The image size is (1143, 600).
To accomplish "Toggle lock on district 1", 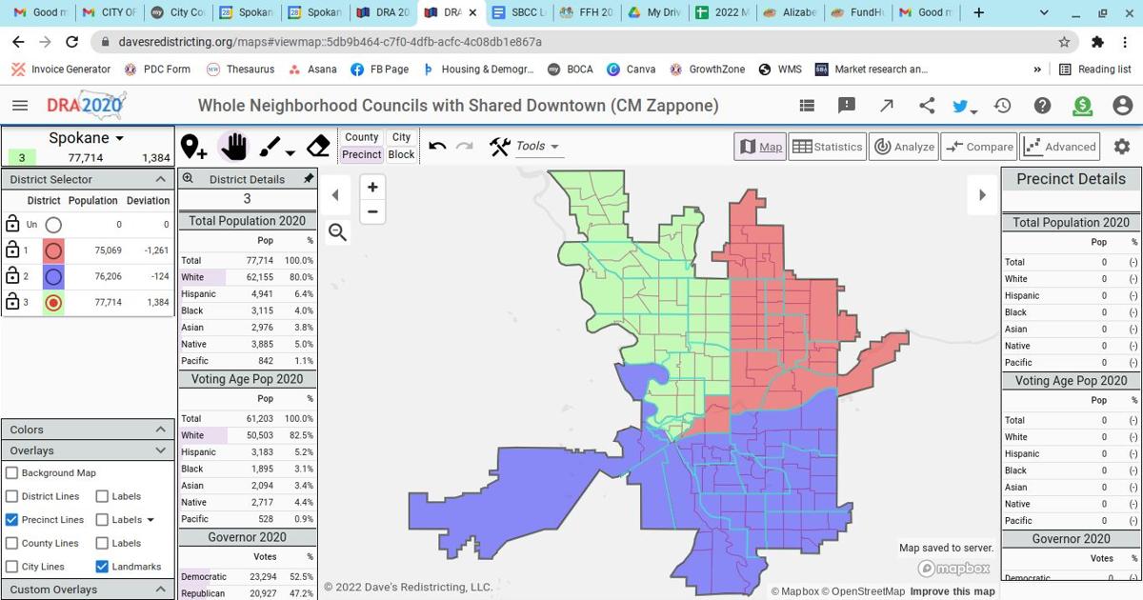I will point(12,250).
